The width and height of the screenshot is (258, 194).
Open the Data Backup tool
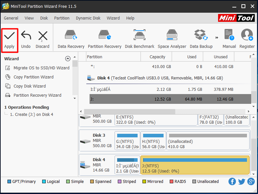201,39
